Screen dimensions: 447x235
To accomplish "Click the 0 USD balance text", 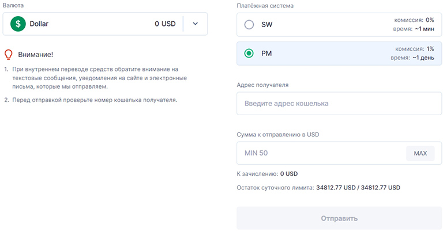I will [165, 24].
